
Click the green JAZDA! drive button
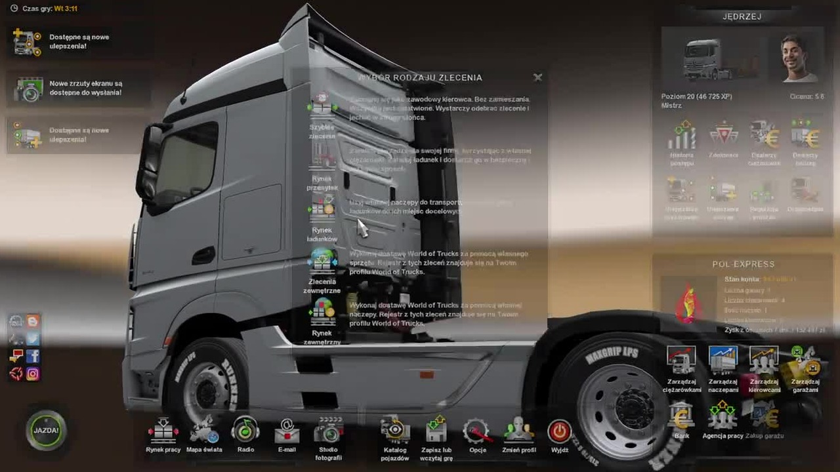(x=46, y=431)
